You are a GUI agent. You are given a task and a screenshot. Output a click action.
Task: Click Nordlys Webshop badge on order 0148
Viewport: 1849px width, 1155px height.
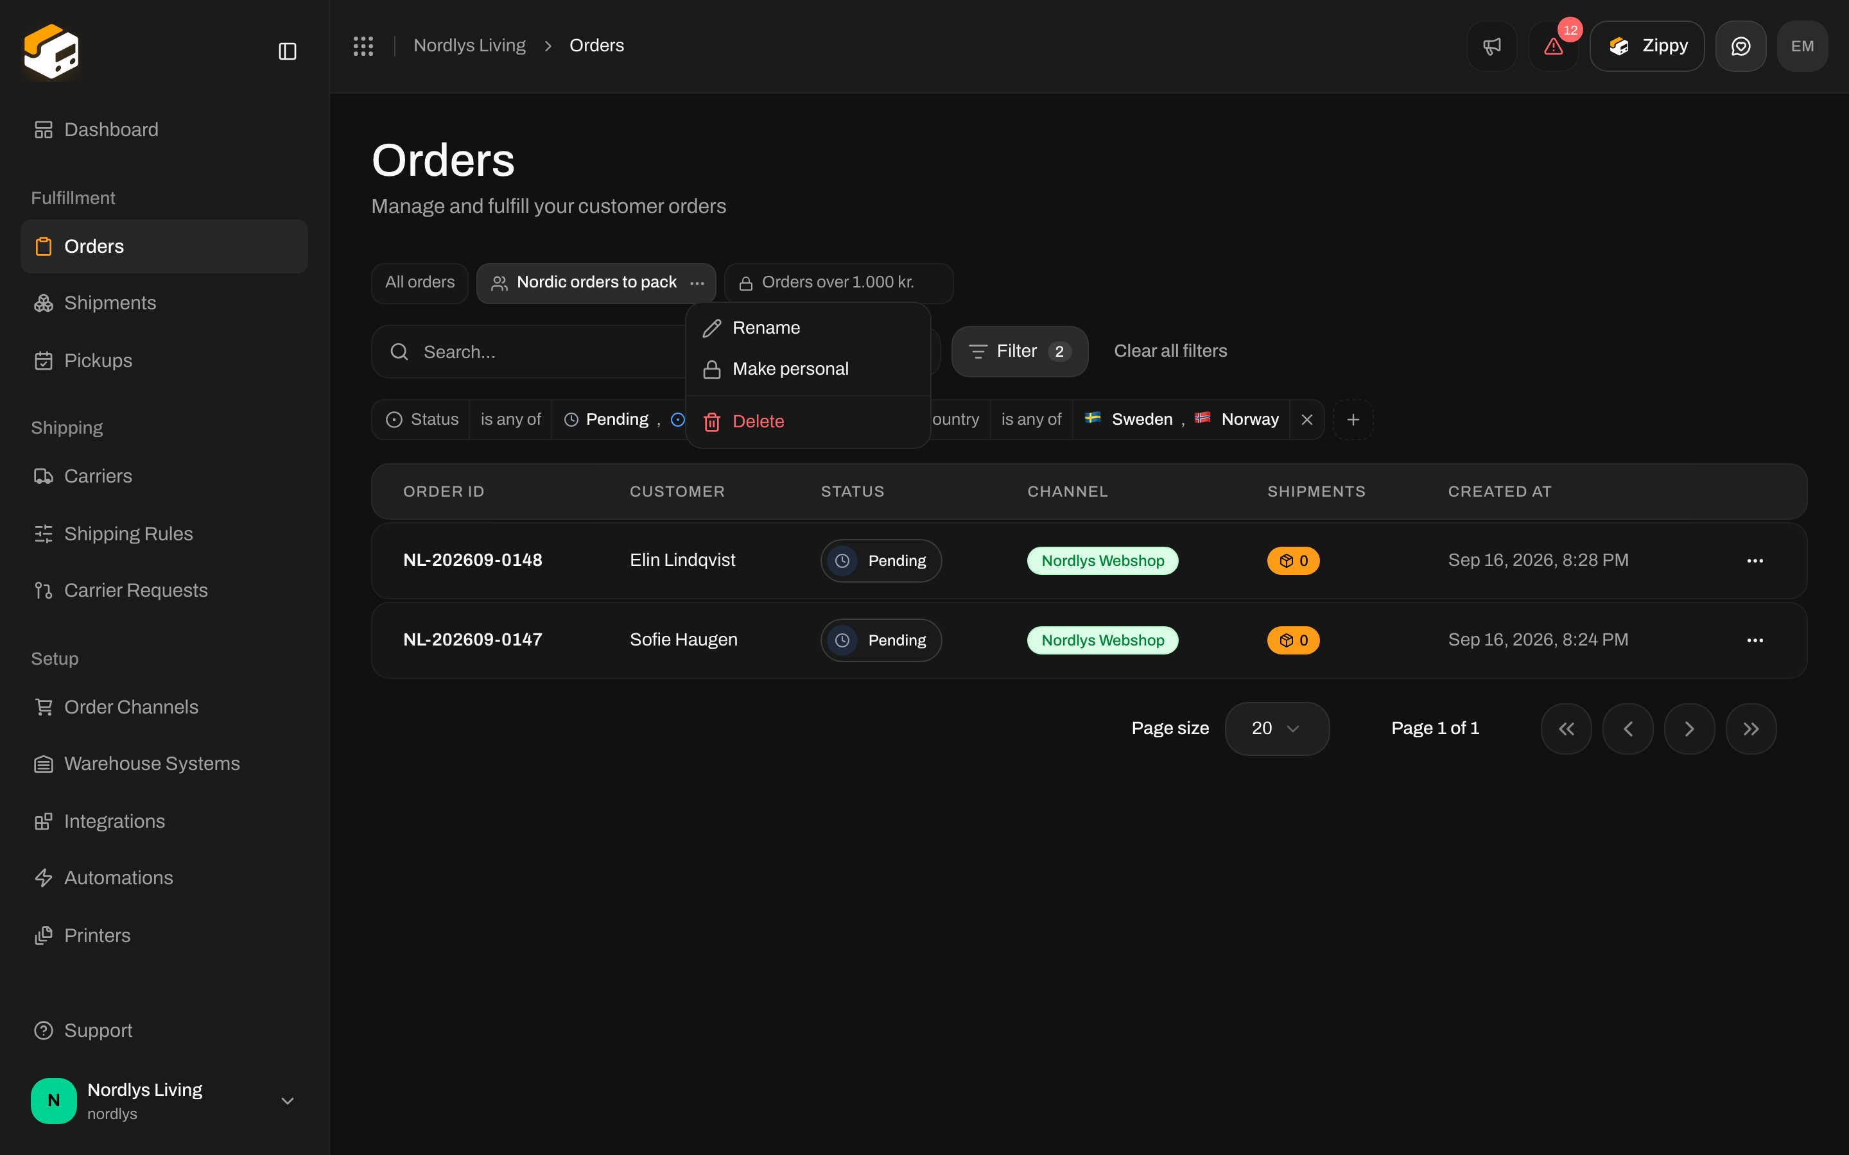pos(1102,561)
